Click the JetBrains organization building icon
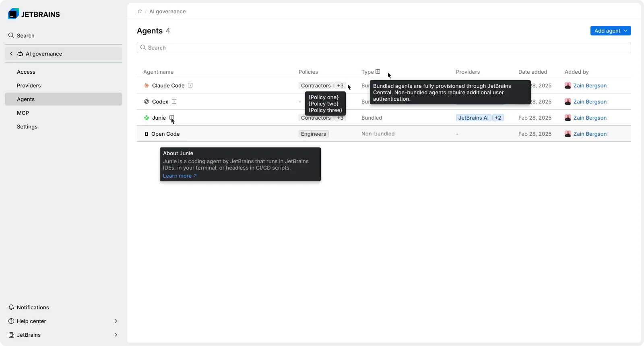The width and height of the screenshot is (644, 346). [x=11, y=335]
